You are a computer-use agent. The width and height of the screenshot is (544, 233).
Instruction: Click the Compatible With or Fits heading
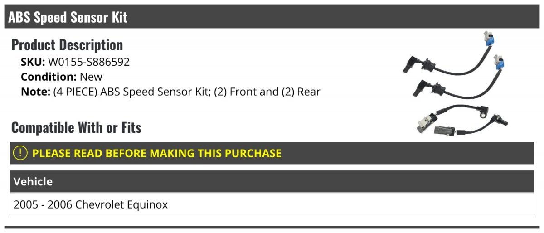coord(76,128)
